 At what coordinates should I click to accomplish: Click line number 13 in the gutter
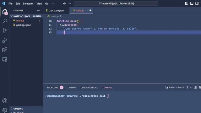pyautogui.click(x=50, y=33)
